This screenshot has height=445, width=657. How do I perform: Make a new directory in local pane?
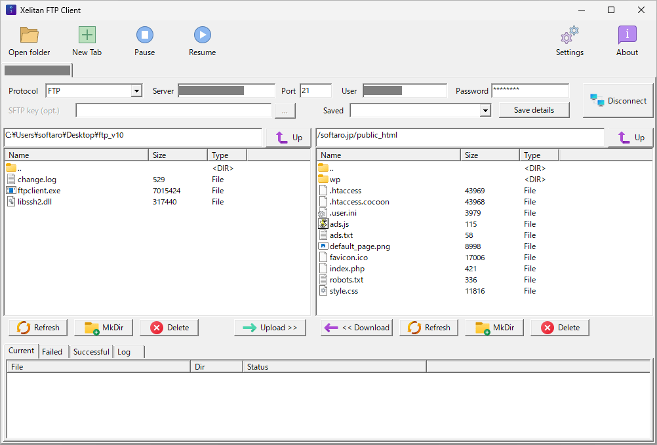coord(104,328)
